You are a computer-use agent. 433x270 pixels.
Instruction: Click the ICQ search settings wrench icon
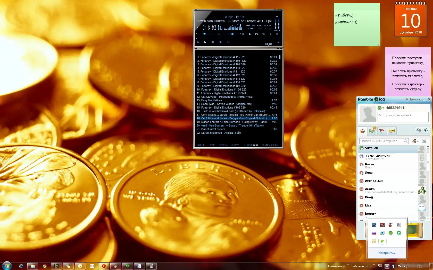coord(424,141)
